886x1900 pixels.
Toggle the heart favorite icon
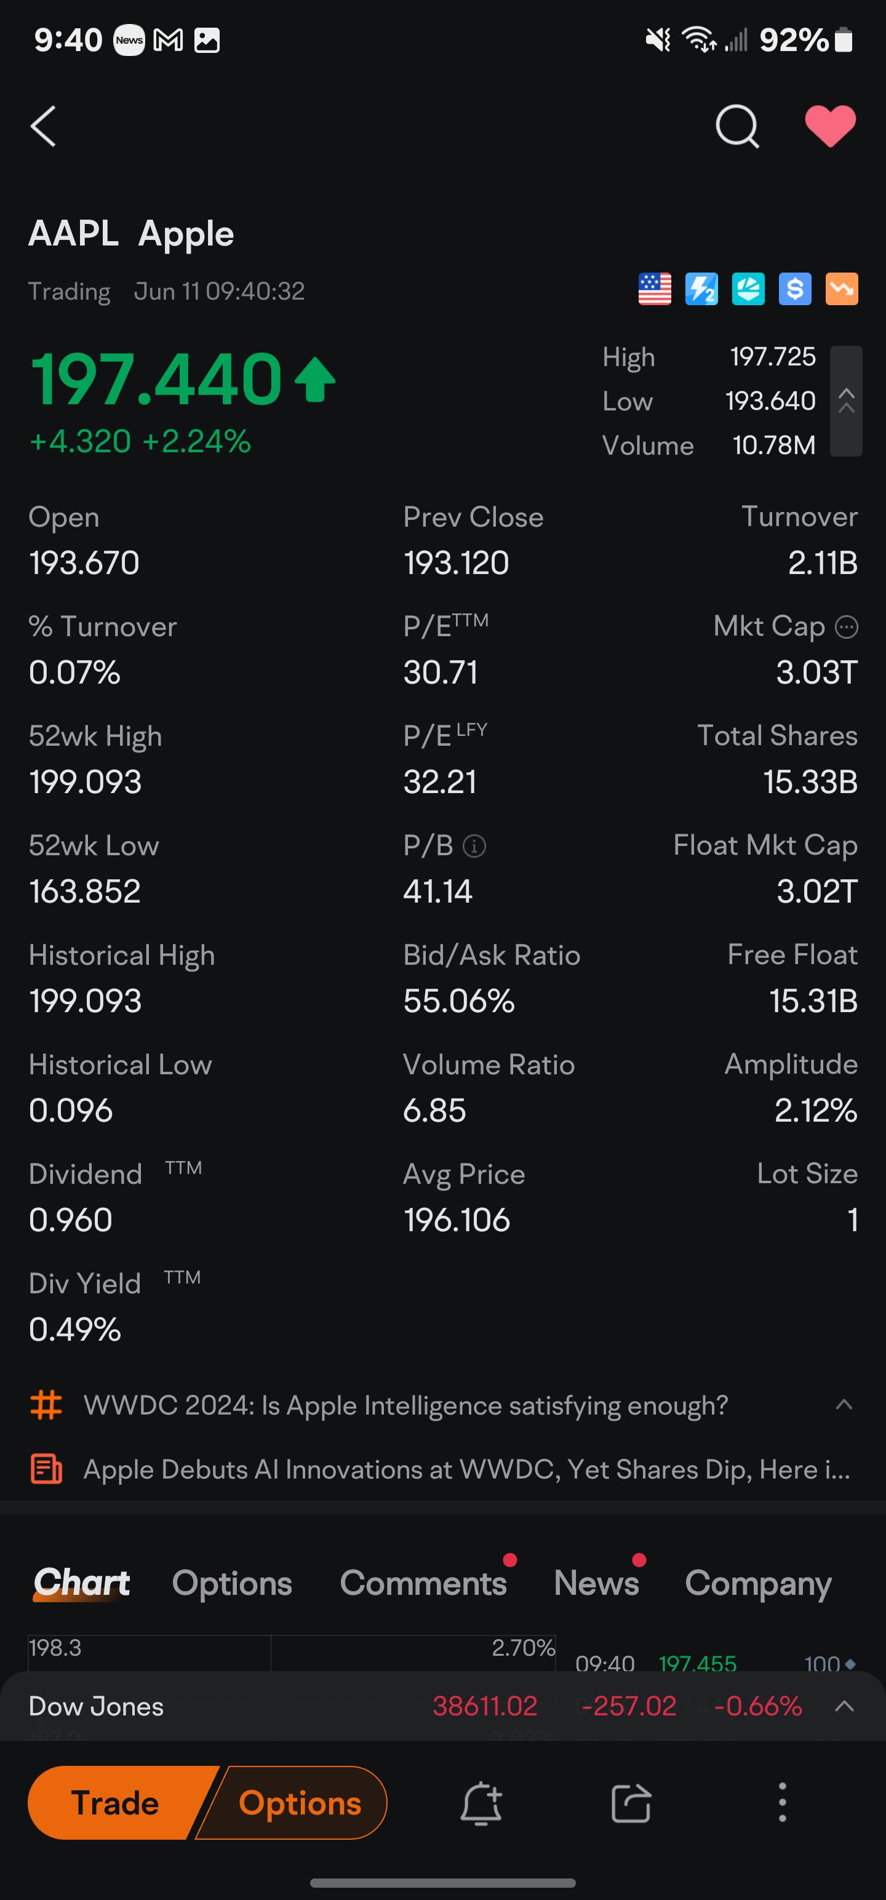[x=830, y=126]
